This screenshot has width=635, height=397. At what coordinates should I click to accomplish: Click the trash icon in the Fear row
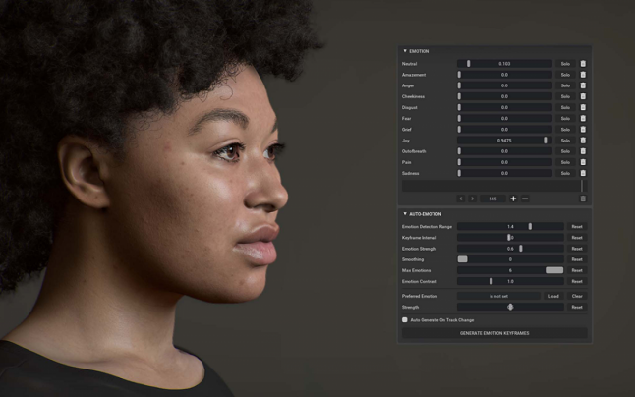pos(583,118)
